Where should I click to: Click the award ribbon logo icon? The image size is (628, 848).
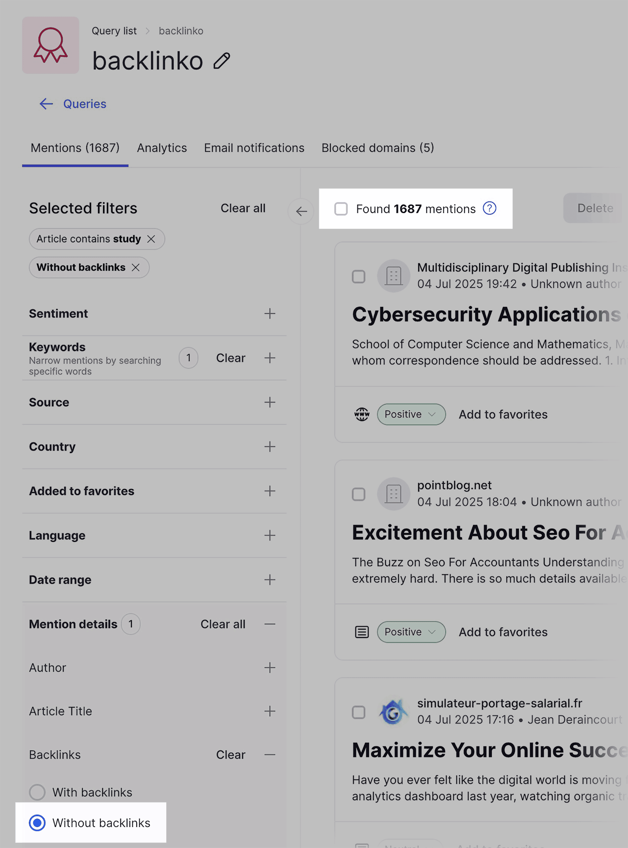51,45
